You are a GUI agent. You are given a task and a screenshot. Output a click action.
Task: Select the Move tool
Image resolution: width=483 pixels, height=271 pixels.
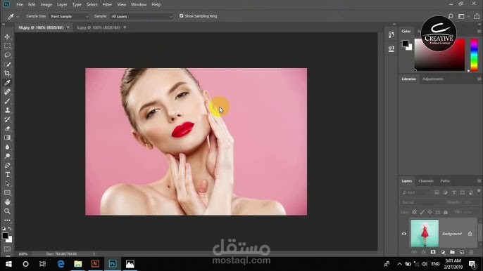pyautogui.click(x=7, y=37)
